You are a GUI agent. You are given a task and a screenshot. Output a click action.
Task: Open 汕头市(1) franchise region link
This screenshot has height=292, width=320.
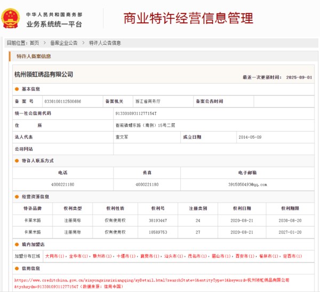[174, 256]
